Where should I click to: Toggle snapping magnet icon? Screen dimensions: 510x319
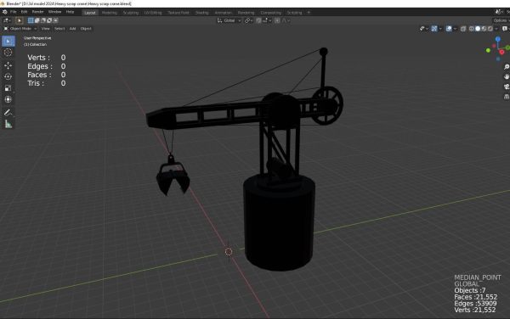coord(258,20)
